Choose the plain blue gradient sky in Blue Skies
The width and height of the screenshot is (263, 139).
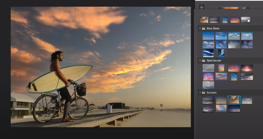[208, 36]
